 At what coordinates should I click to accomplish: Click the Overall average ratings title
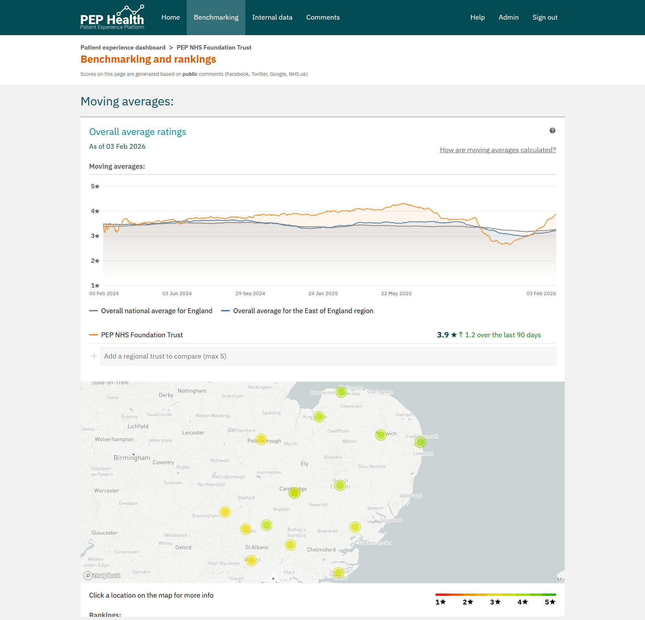click(x=138, y=132)
